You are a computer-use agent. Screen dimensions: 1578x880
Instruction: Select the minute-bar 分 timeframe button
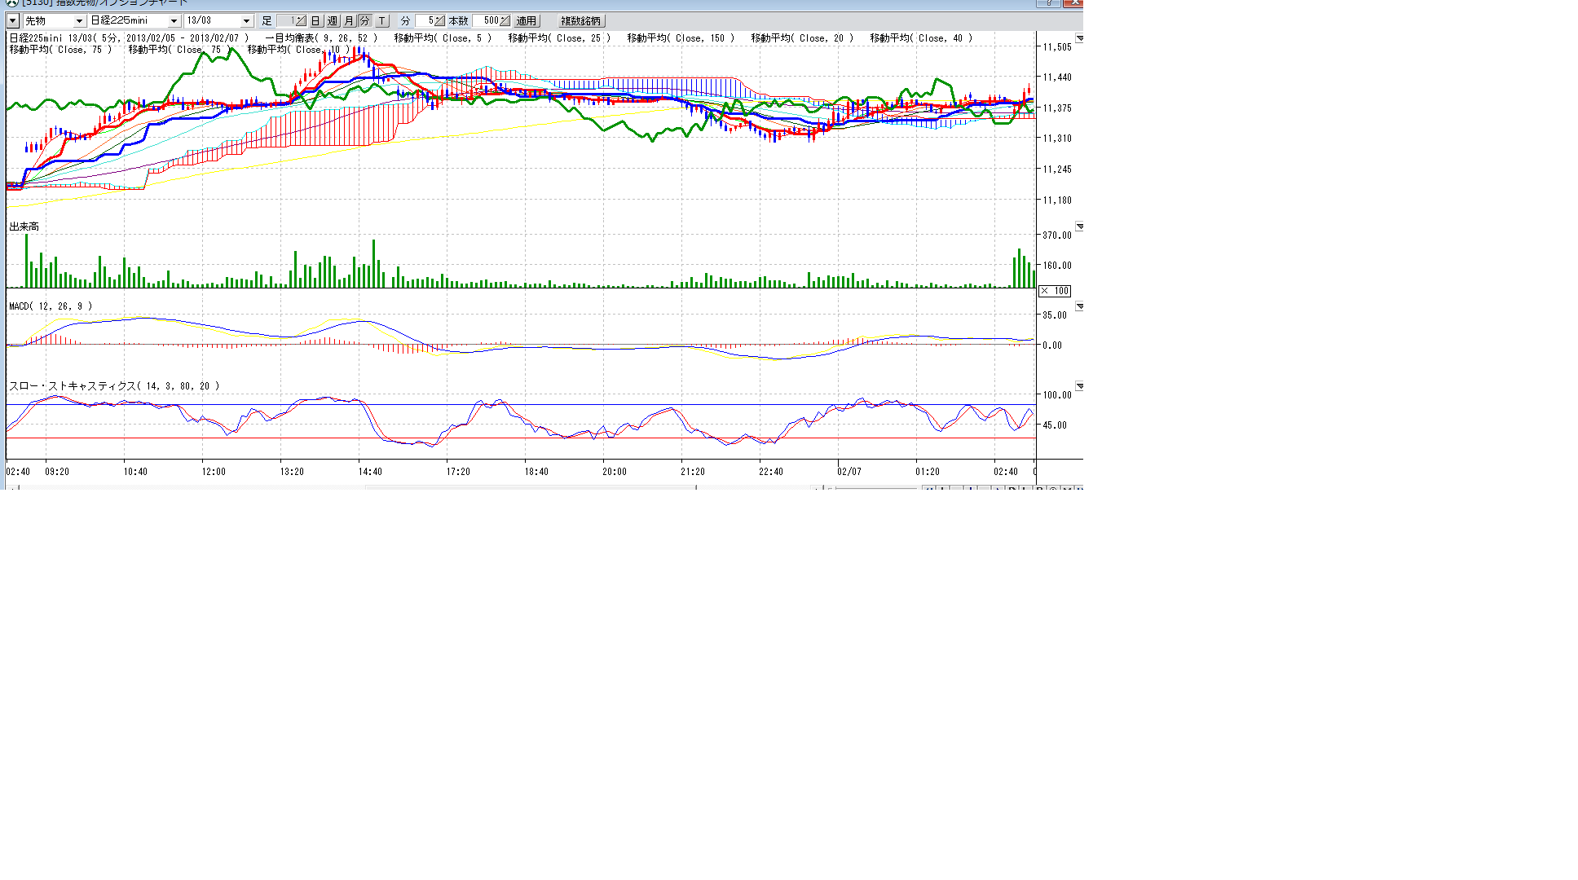click(364, 21)
